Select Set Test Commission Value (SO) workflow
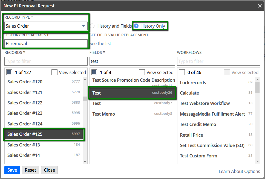 click(216, 145)
